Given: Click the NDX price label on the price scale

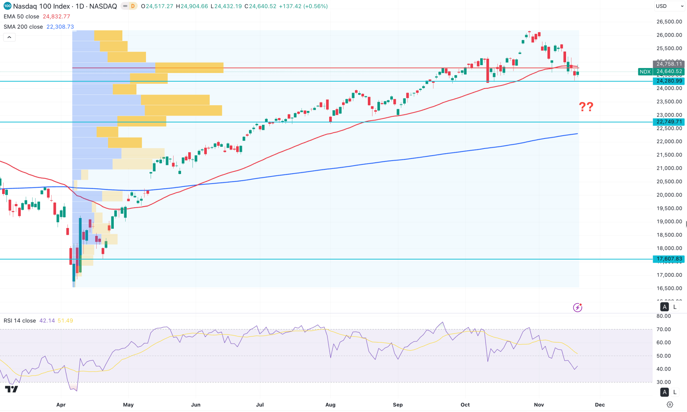Looking at the screenshot, I should tap(645, 72).
